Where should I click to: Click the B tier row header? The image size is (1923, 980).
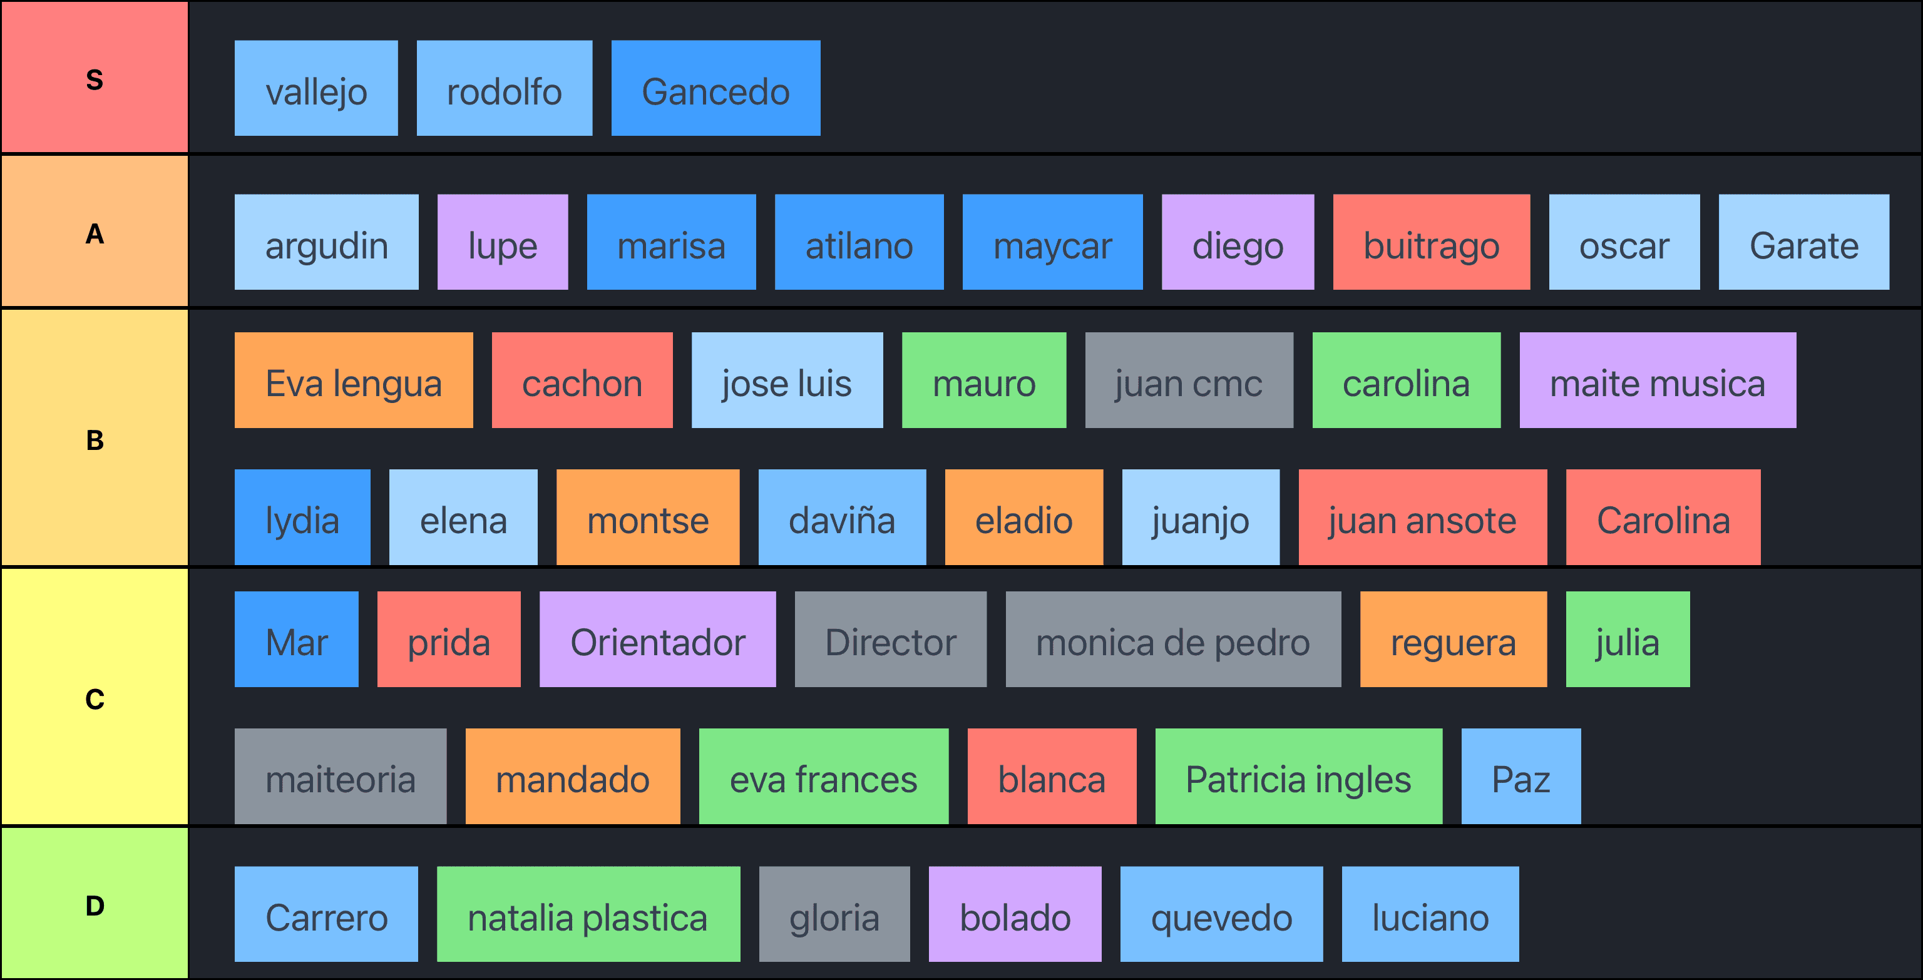pos(94,438)
